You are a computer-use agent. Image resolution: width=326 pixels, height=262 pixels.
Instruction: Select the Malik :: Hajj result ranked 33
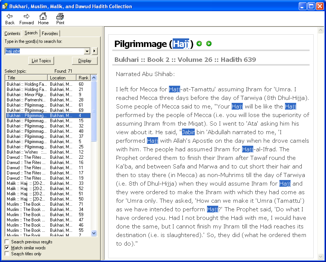click(x=48, y=183)
